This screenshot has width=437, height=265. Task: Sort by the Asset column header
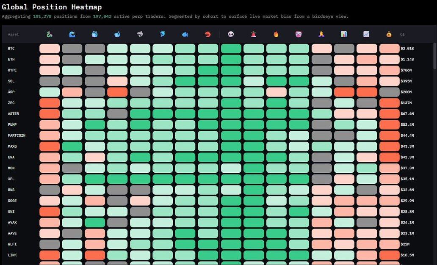13,35
